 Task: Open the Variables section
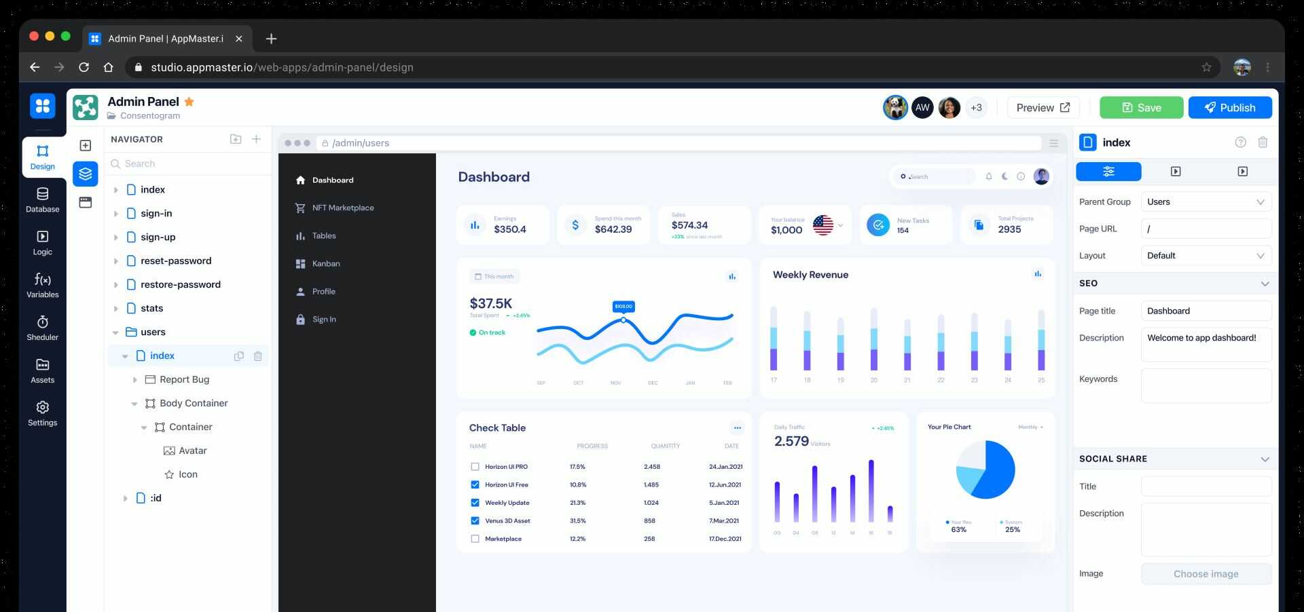pyautogui.click(x=42, y=285)
